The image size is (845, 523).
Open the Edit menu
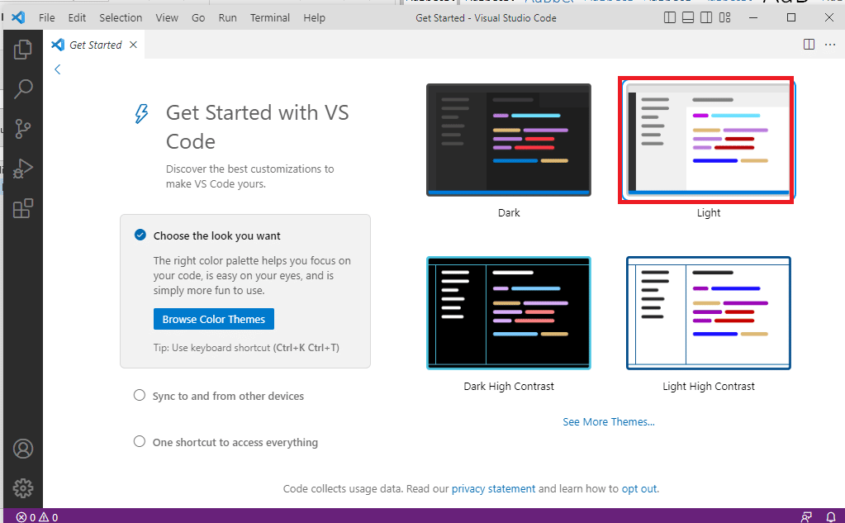(77, 18)
